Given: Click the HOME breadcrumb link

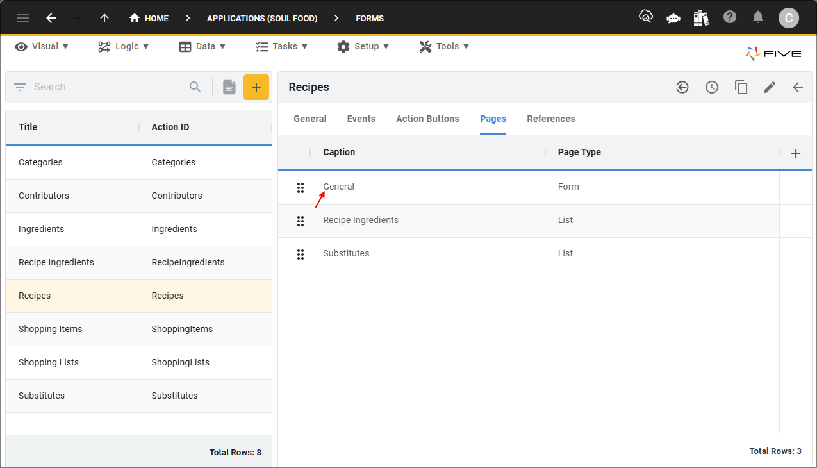Looking at the screenshot, I should coord(156,19).
